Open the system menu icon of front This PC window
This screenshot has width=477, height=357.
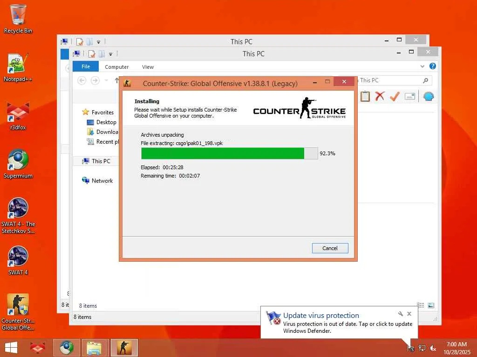click(77, 54)
